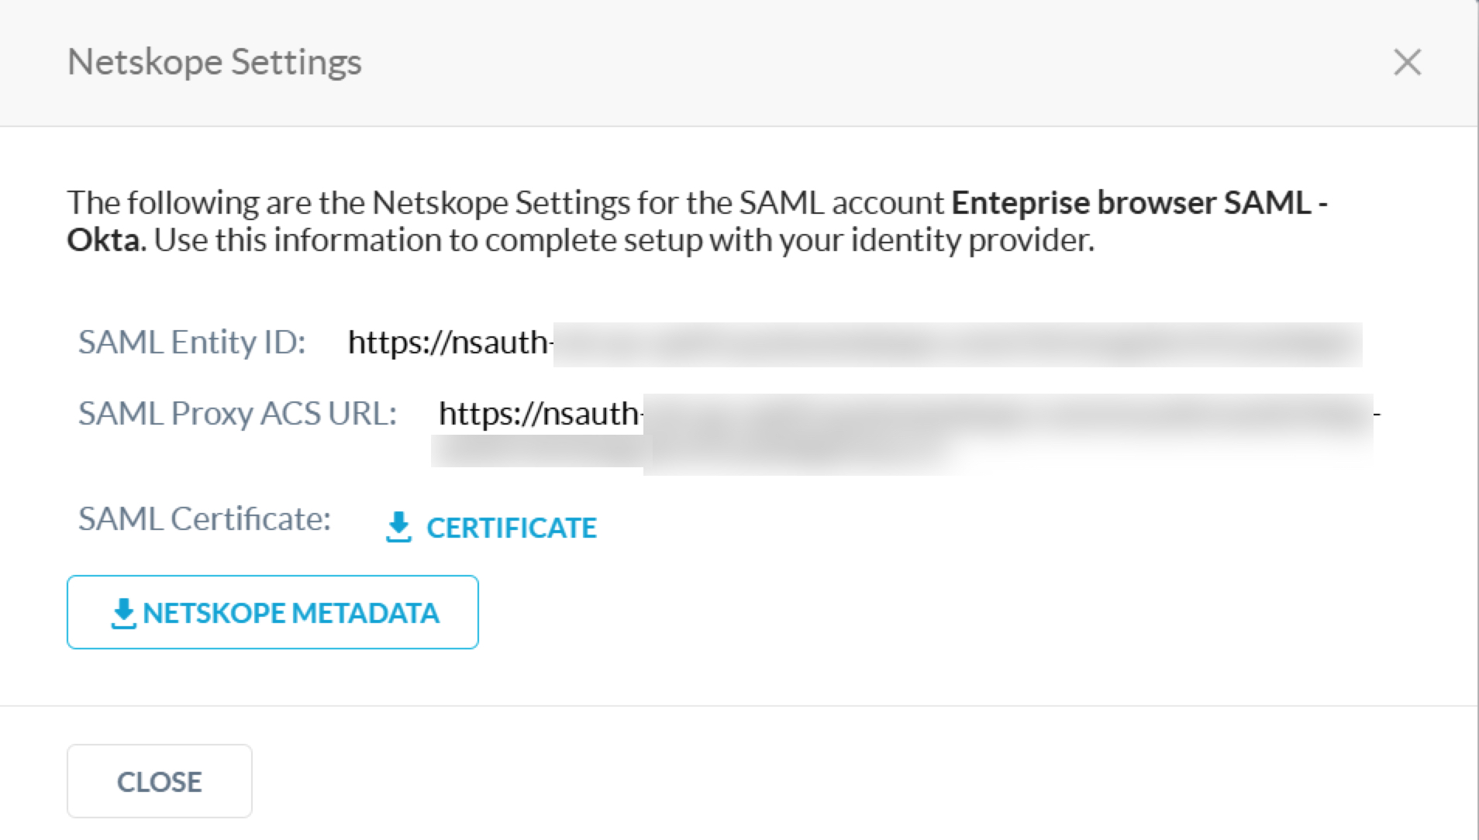Dismiss the dialog with the X icon
Viewport: 1479px width, 840px height.
point(1407,62)
